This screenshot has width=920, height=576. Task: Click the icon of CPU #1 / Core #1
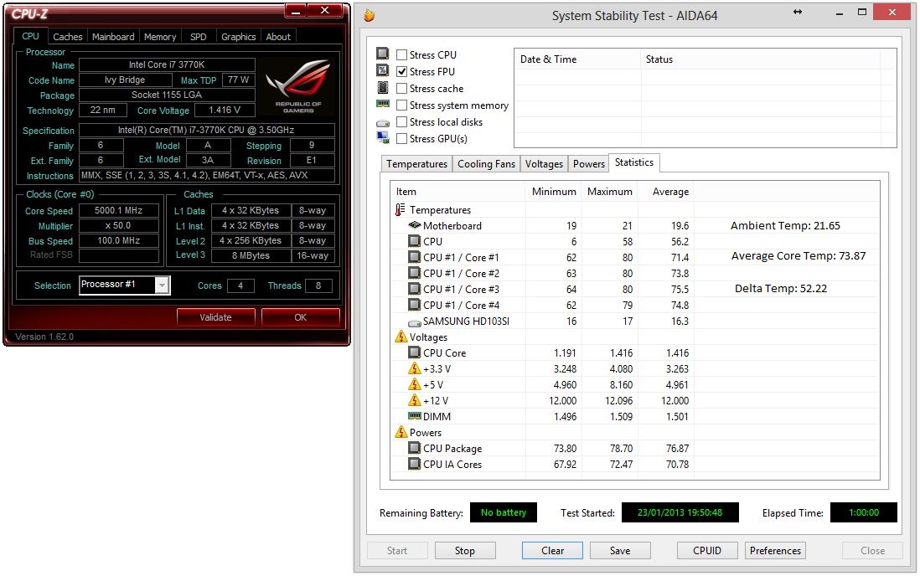click(414, 257)
